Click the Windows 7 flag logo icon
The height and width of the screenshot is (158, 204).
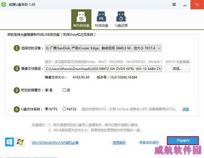(20, 142)
